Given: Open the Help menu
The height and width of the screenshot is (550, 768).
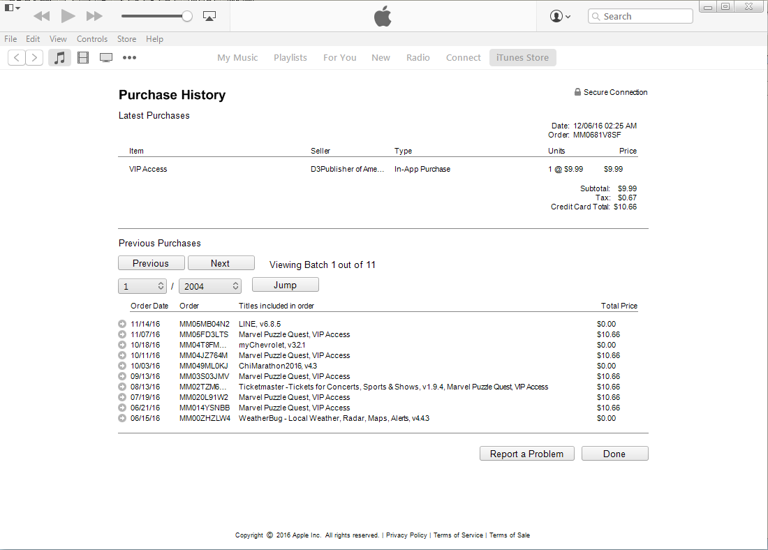Looking at the screenshot, I should tap(154, 39).
